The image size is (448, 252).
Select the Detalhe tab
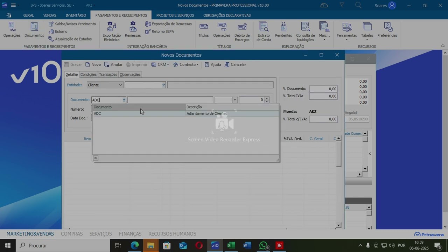(72, 75)
